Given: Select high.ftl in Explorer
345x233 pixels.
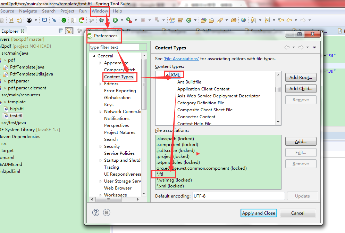Looking at the screenshot, I should [x=17, y=109].
